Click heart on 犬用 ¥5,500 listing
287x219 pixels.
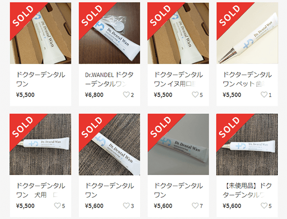57,205
